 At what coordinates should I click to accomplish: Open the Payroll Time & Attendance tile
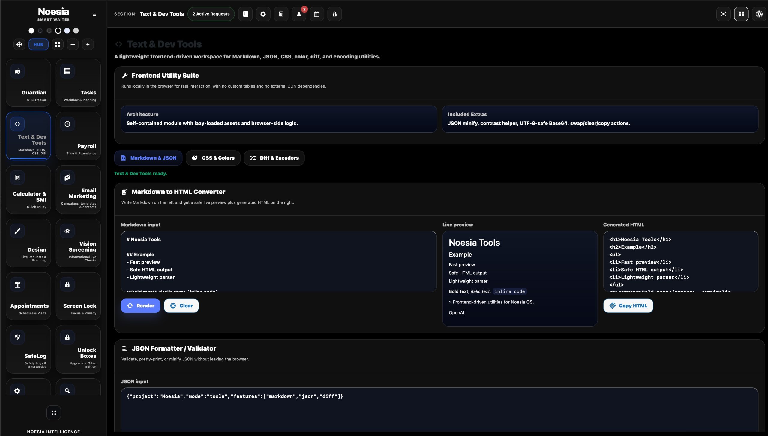click(78, 136)
